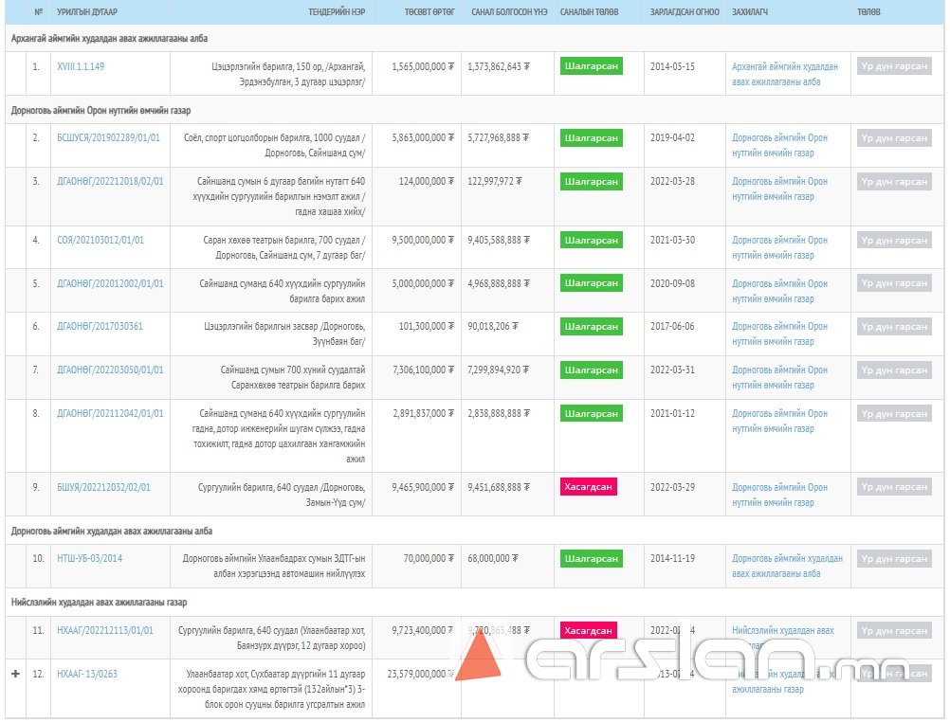Click the Тендерийн нэр column header

click(337, 12)
